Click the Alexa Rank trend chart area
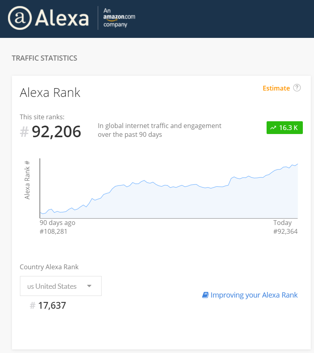Viewport: 314px width, 353px height. click(169, 188)
